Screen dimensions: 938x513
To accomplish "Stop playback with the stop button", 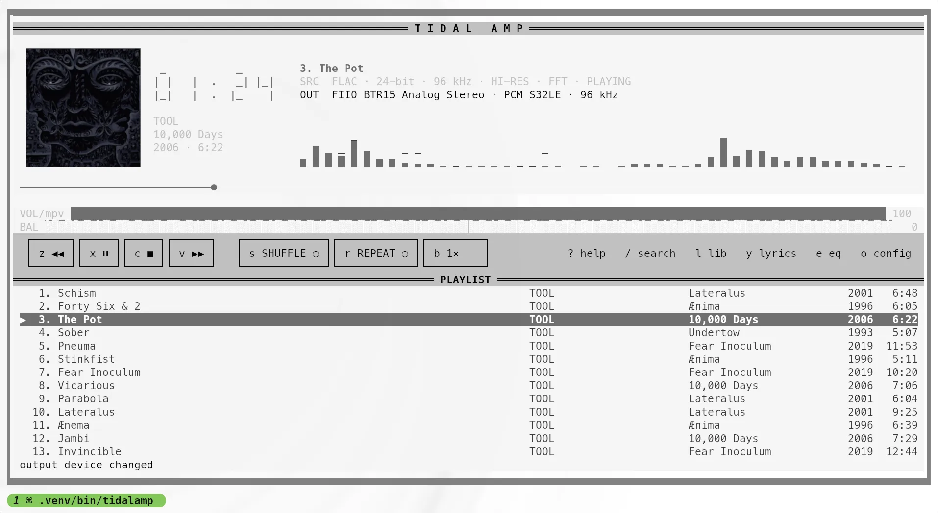I will [x=144, y=253].
